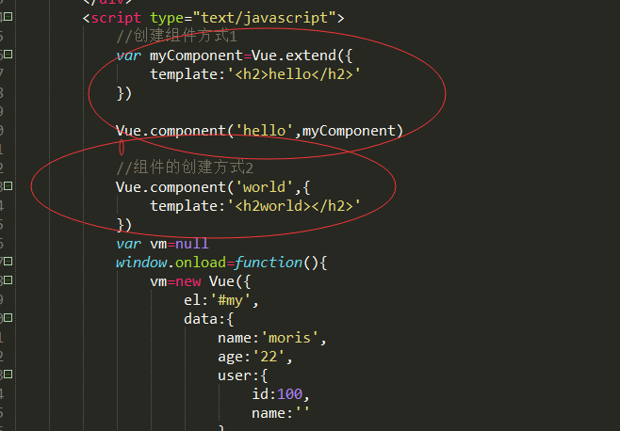Click the 'data' key in the Vue options
This screenshot has width=620, height=431.
tap(201, 319)
